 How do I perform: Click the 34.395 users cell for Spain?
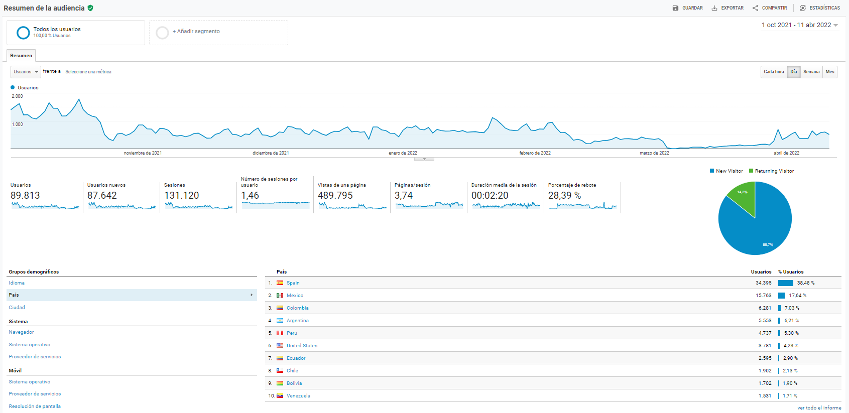click(763, 283)
